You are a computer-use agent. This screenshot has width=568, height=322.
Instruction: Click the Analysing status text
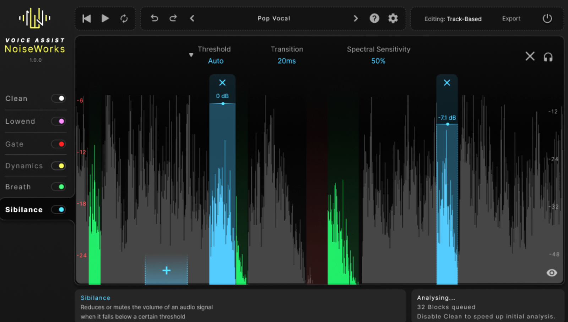[x=436, y=298]
